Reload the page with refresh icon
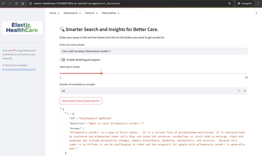Screen dimensions: 262x156 [16, 3]
